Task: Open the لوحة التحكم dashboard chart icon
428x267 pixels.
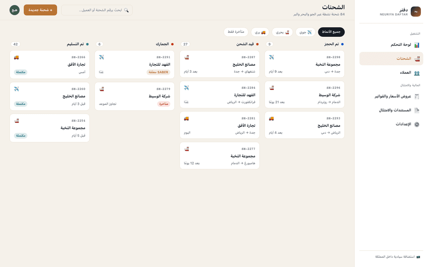Action: (x=417, y=45)
